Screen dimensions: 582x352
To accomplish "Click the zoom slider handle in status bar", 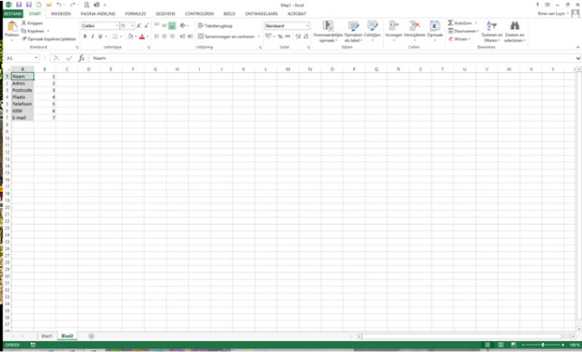I will click(542, 345).
